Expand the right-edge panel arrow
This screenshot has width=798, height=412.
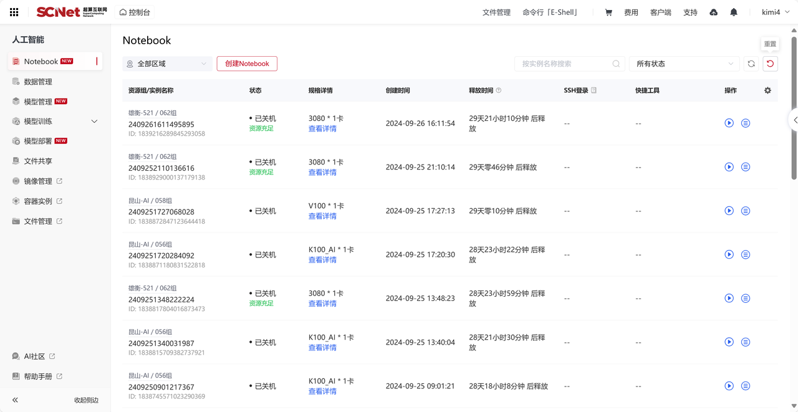tap(794, 120)
